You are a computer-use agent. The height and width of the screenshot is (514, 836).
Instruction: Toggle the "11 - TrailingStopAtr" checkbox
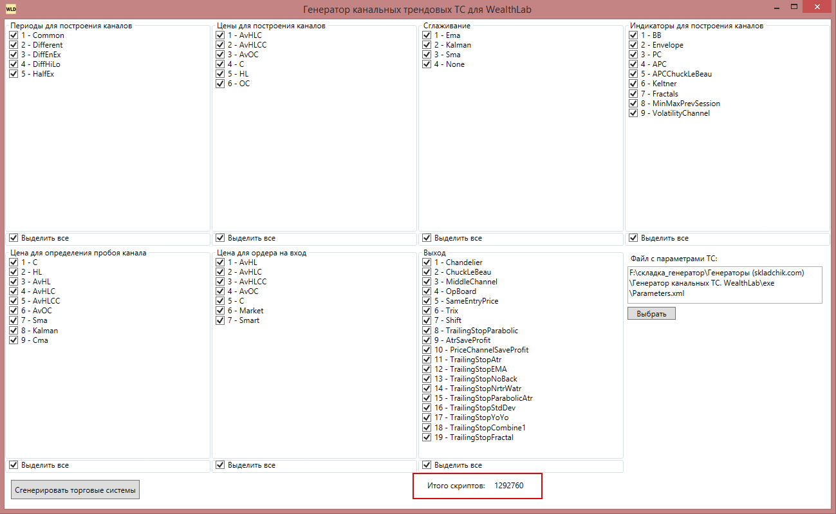click(x=427, y=360)
